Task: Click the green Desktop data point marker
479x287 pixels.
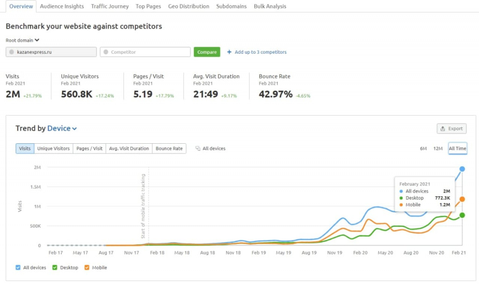Action: 462,215
